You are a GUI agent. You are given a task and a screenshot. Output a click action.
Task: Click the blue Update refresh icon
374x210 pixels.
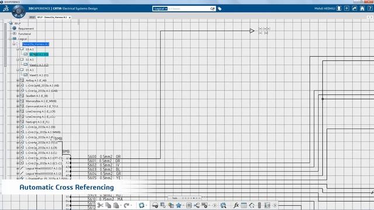click(x=141, y=205)
